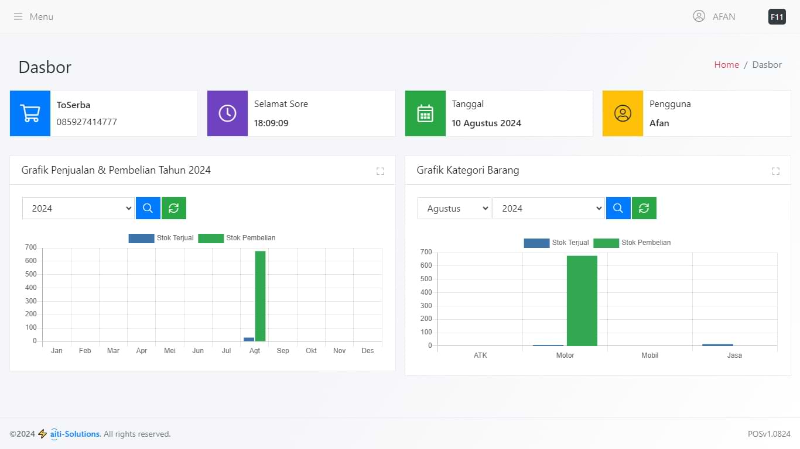Click the Dasbor breadcrumb item
The width and height of the screenshot is (800, 449).
767,65
